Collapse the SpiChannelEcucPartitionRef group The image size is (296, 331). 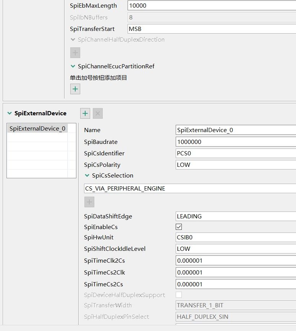tap(73, 66)
